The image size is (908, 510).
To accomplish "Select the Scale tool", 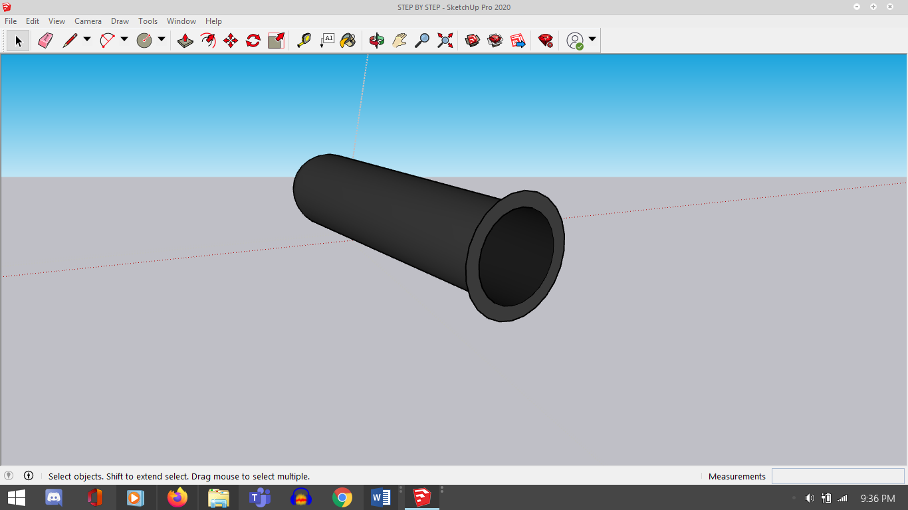I will (276, 41).
